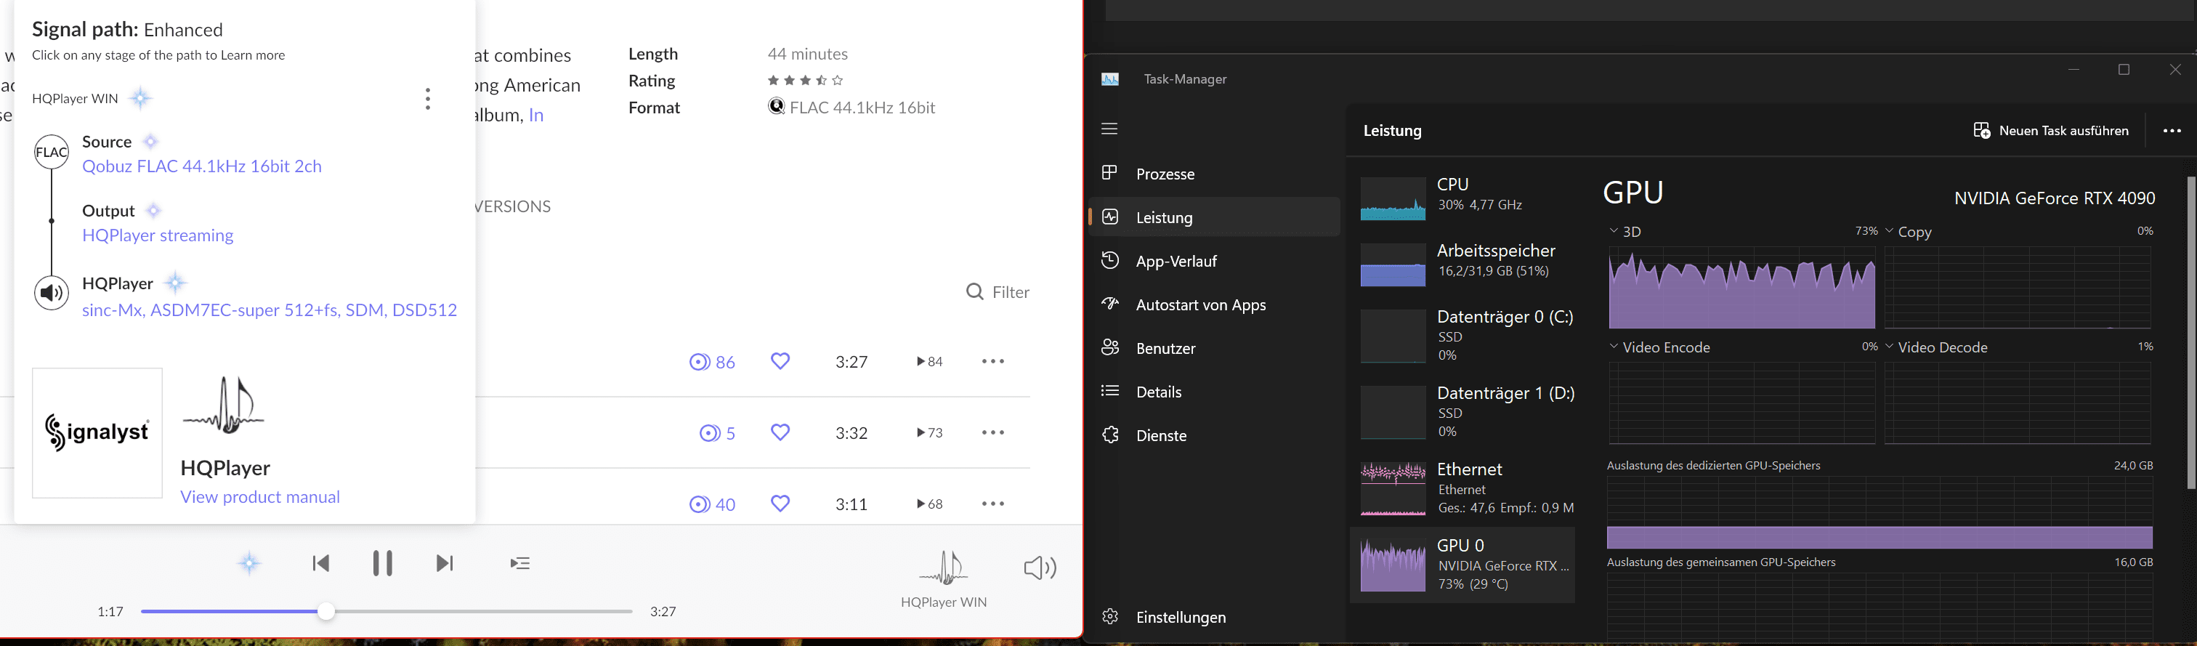
Task: Click the signal quality star beside Source
Action: click(150, 142)
